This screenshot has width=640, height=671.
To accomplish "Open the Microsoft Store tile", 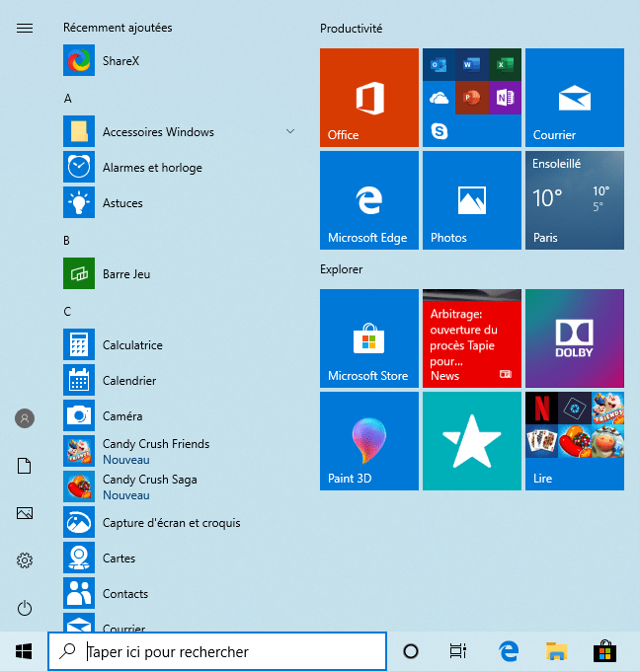I will tap(368, 338).
